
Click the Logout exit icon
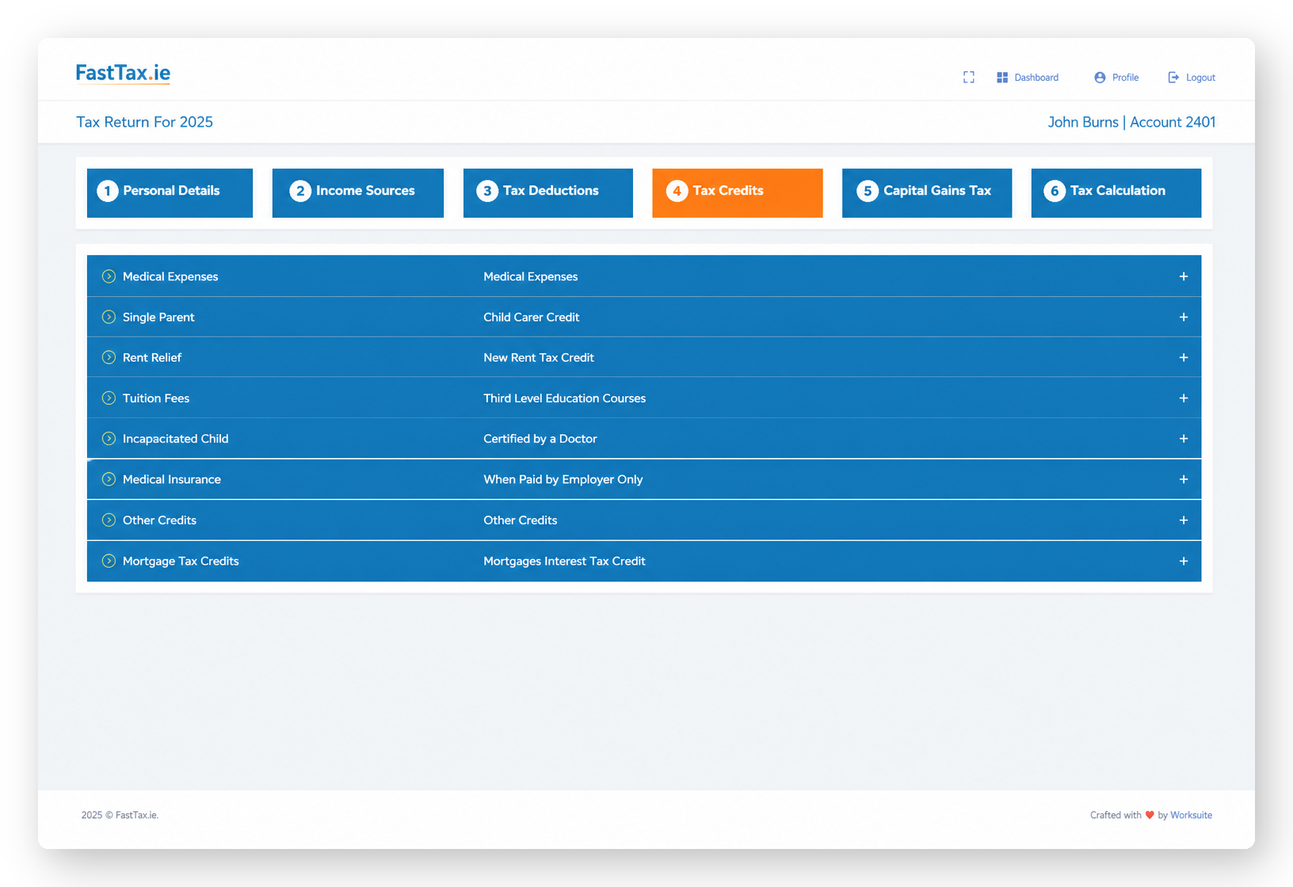(x=1173, y=77)
